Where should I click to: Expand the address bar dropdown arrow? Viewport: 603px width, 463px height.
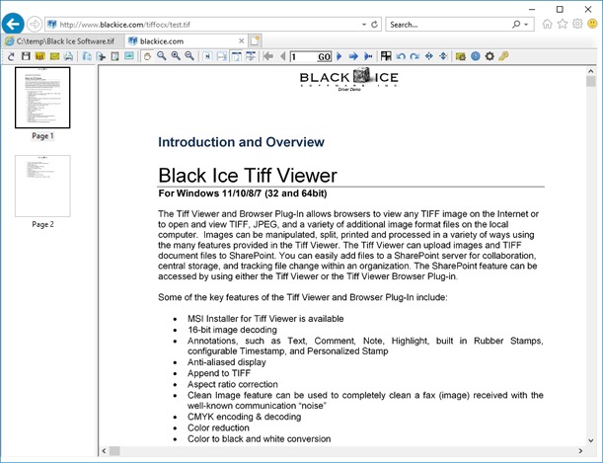(361, 23)
